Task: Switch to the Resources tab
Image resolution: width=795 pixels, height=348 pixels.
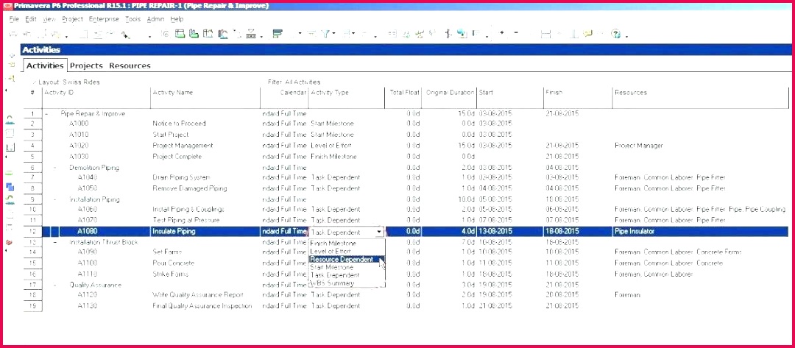Action: pyautogui.click(x=130, y=66)
